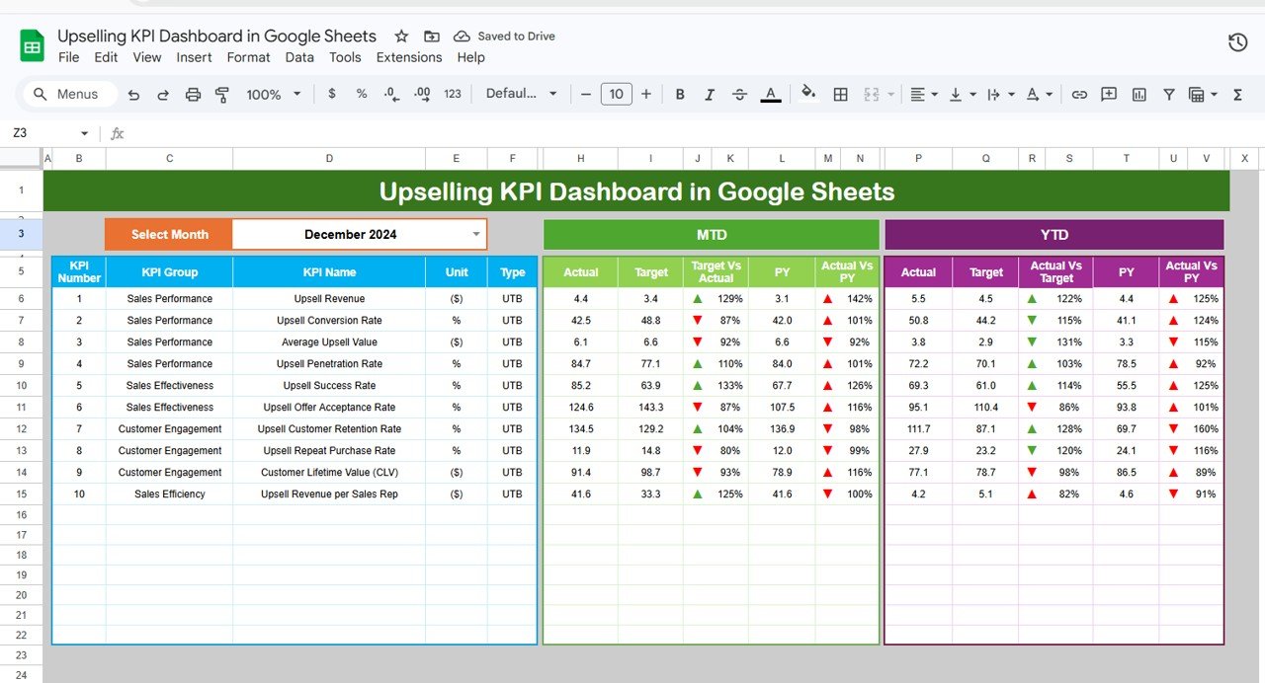Select the Paint format tool
Viewport: 1265px width, 683px height.
(223, 94)
